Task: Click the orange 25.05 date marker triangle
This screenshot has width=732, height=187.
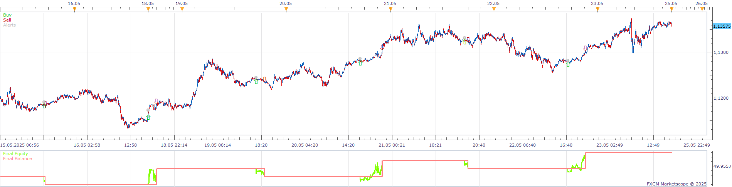Action: pyautogui.click(x=671, y=9)
